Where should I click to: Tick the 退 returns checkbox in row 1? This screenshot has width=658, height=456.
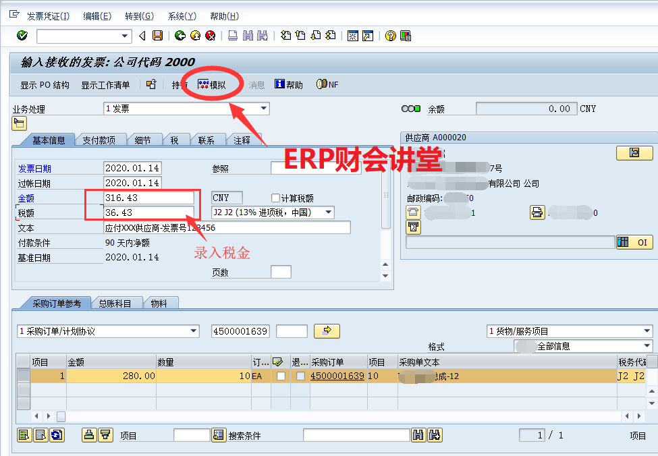coord(300,376)
